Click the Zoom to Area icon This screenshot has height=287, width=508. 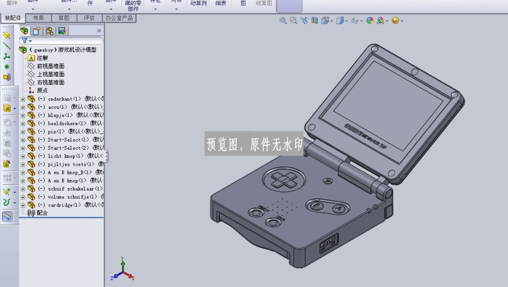tap(294, 20)
